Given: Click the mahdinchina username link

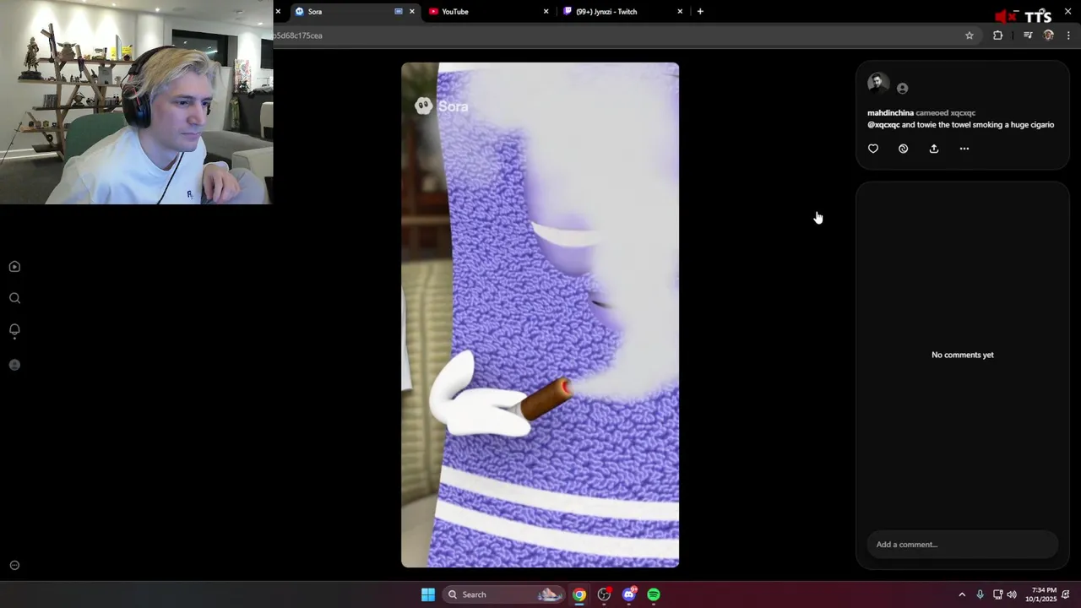Looking at the screenshot, I should (890, 113).
